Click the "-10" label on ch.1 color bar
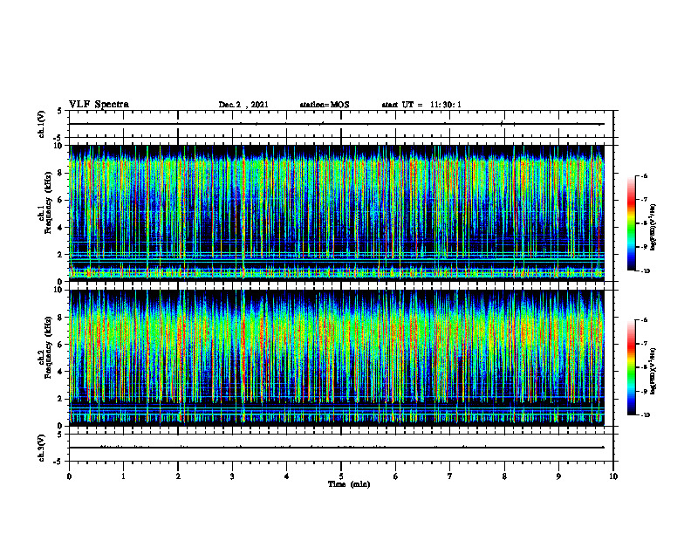This screenshot has height=534, width=691. 645,271
